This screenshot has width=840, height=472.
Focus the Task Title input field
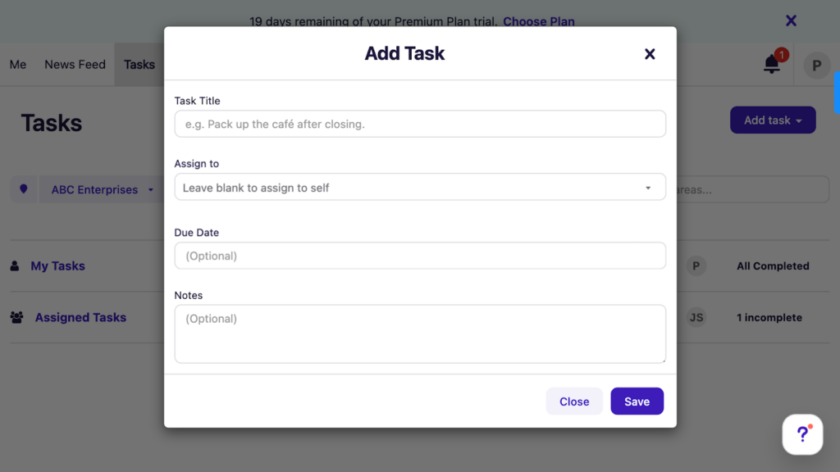click(419, 125)
